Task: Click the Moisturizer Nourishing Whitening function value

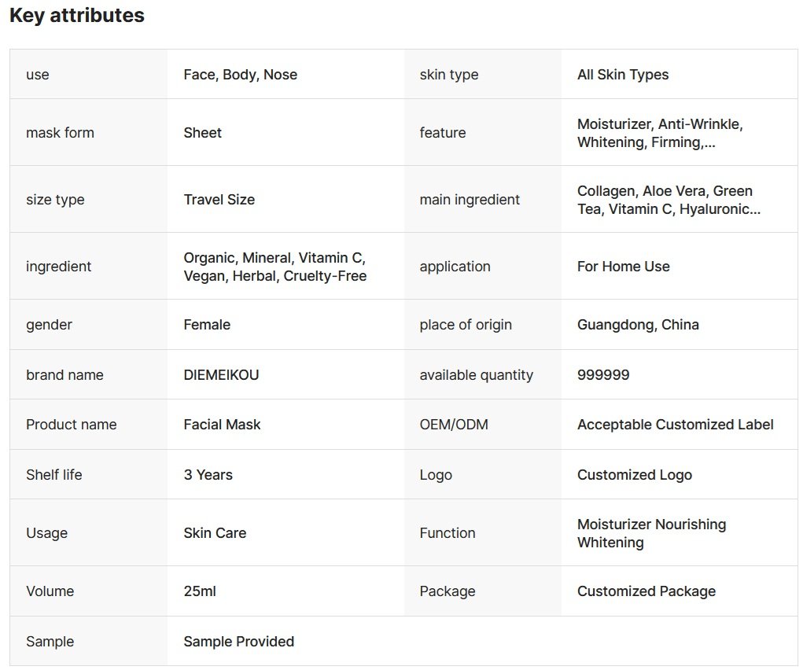Action: [651, 533]
